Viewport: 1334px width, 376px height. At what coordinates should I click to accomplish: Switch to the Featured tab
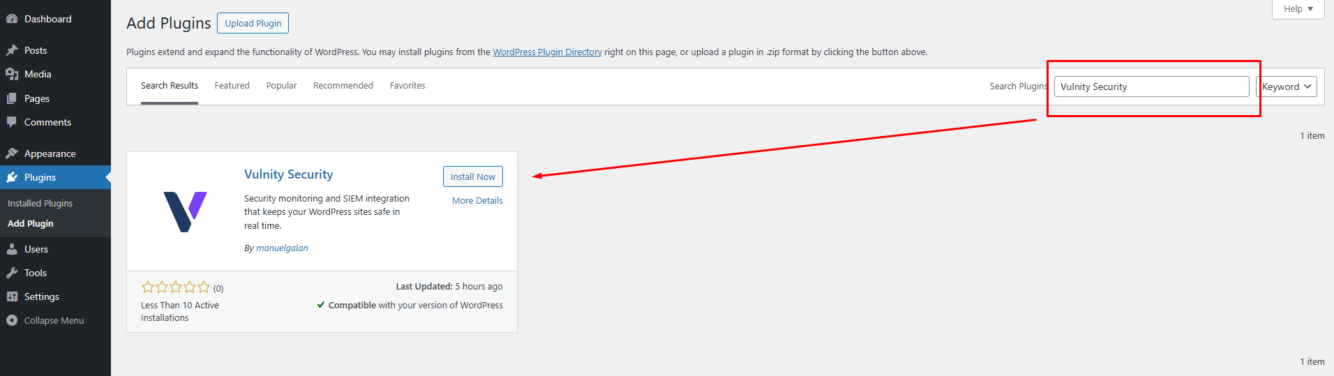[232, 86]
